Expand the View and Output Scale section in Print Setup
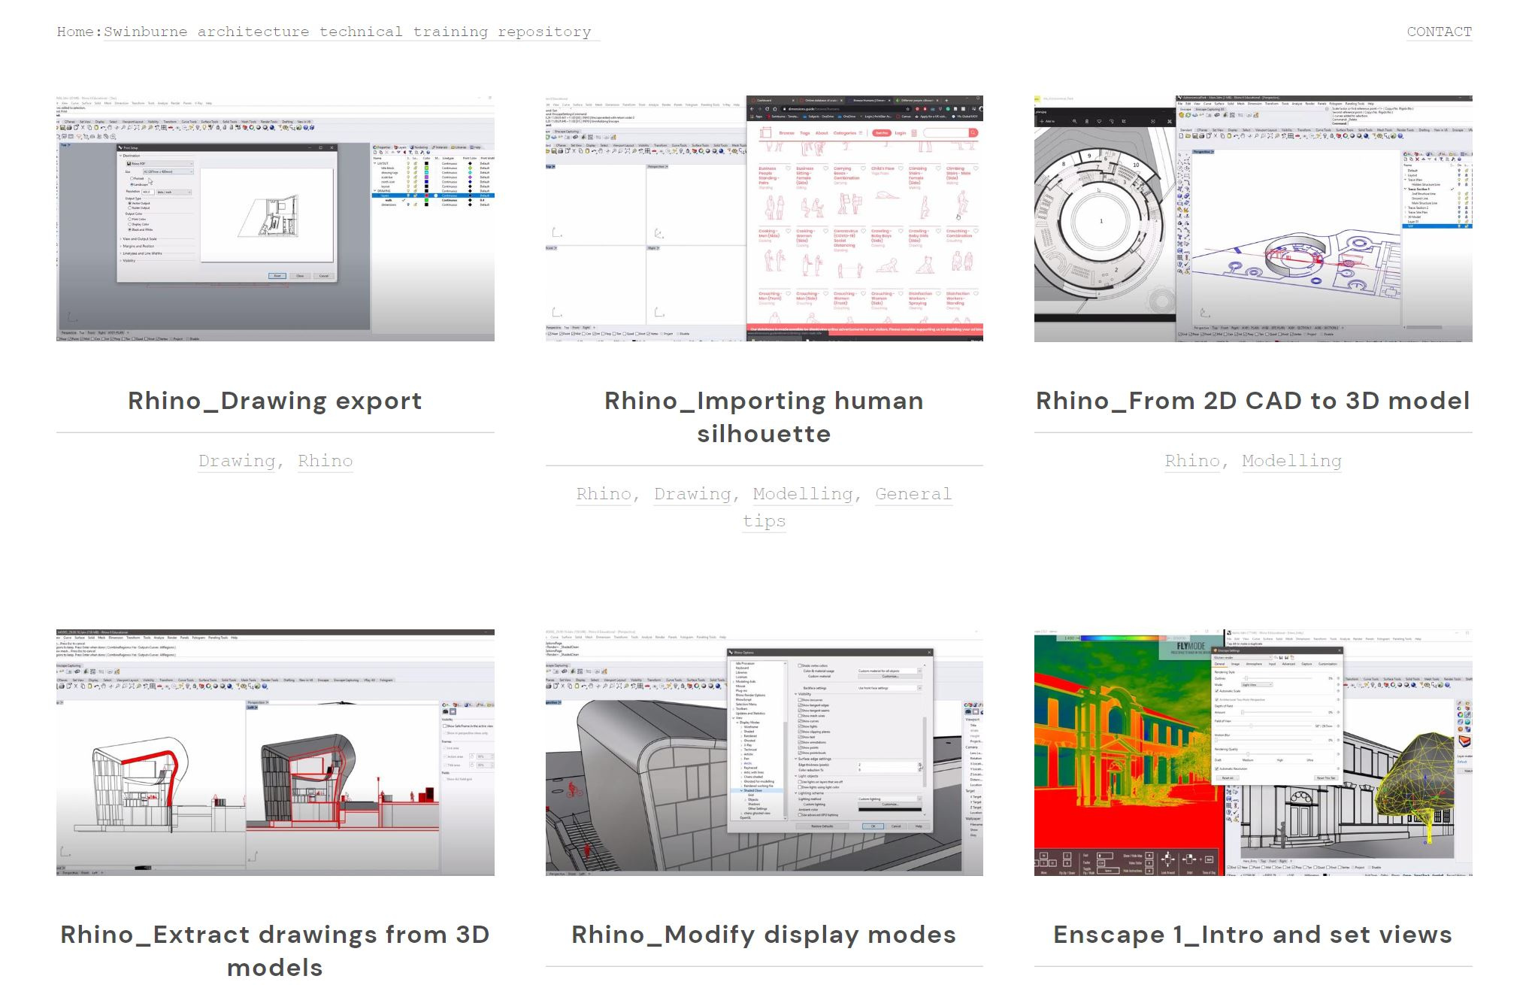The height and width of the screenshot is (985, 1538). coord(140,239)
